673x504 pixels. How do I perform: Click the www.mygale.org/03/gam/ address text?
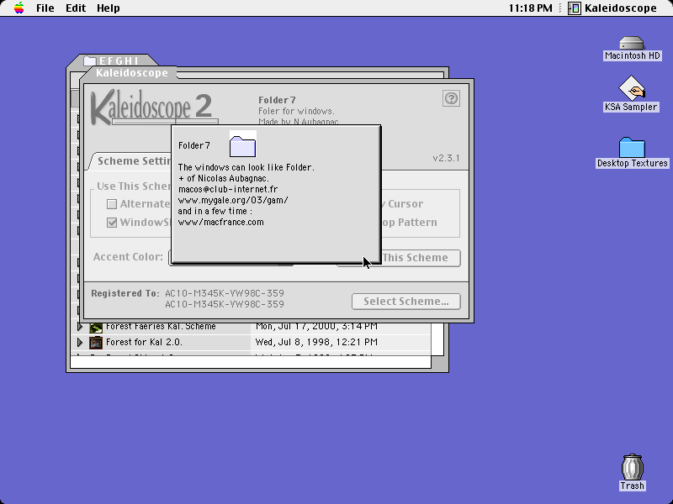[233, 200]
